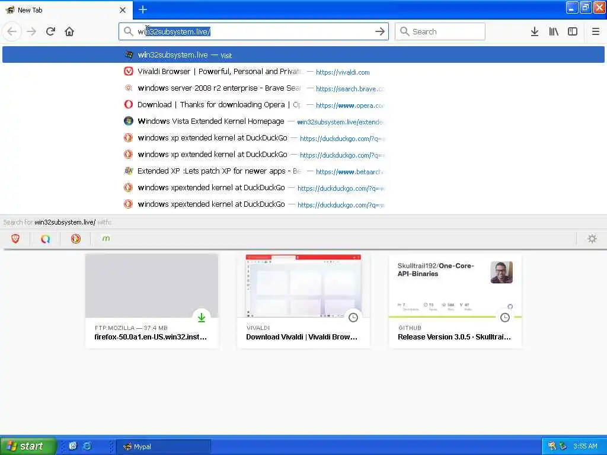Open Download Vivaldi highlight card
Image resolution: width=607 pixels, height=455 pixels.
(303, 301)
